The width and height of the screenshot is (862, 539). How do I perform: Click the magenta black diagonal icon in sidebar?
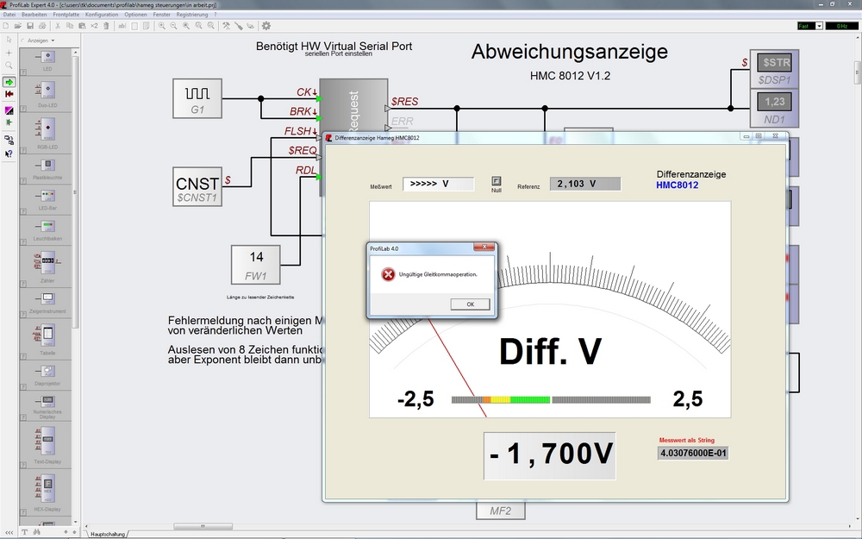coord(9,110)
